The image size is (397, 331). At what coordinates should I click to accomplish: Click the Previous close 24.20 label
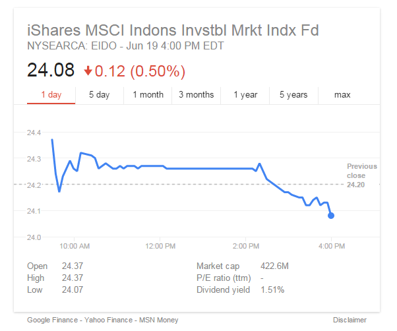tap(362, 175)
